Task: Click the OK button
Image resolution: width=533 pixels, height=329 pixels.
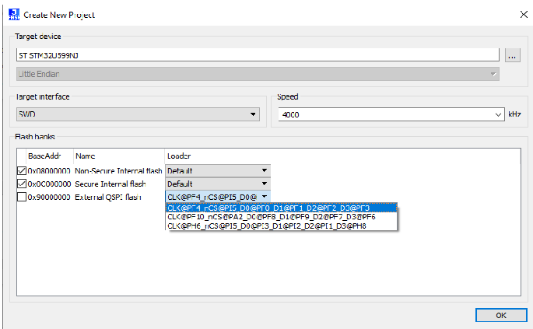Action: (x=501, y=315)
